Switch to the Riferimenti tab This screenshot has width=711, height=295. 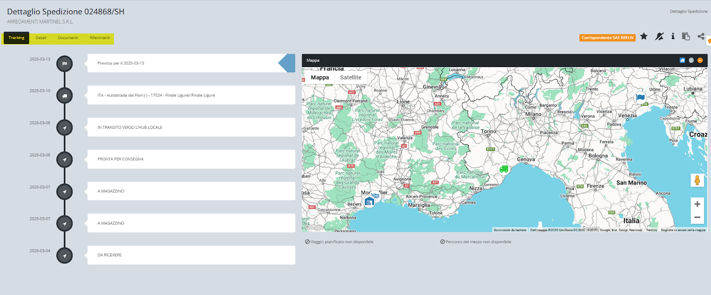[100, 38]
